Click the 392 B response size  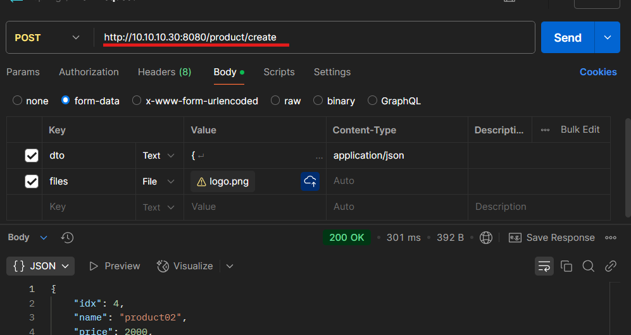point(450,238)
